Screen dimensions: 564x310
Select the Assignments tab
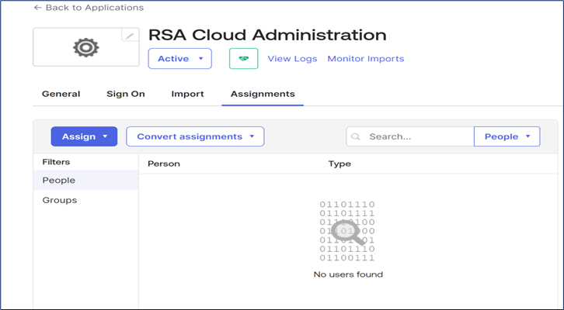click(x=263, y=94)
